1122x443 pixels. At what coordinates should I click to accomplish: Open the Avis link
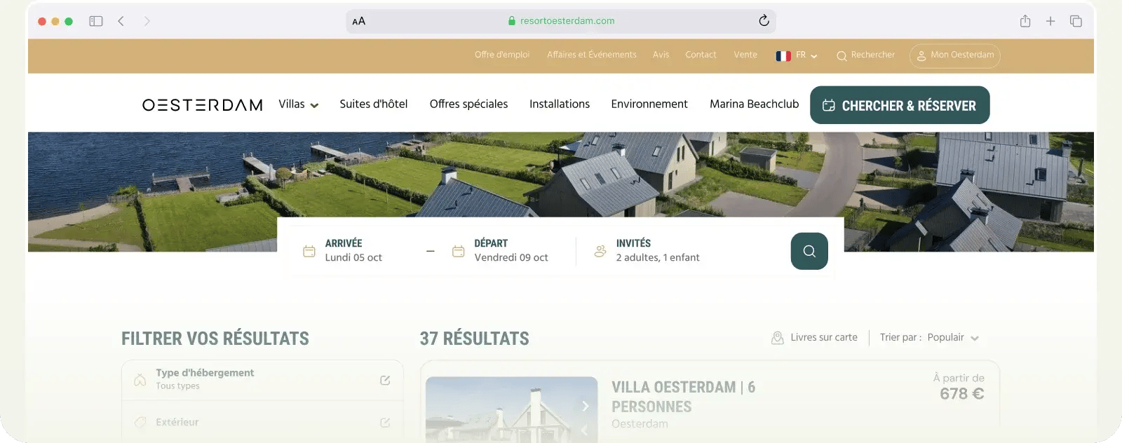point(661,55)
